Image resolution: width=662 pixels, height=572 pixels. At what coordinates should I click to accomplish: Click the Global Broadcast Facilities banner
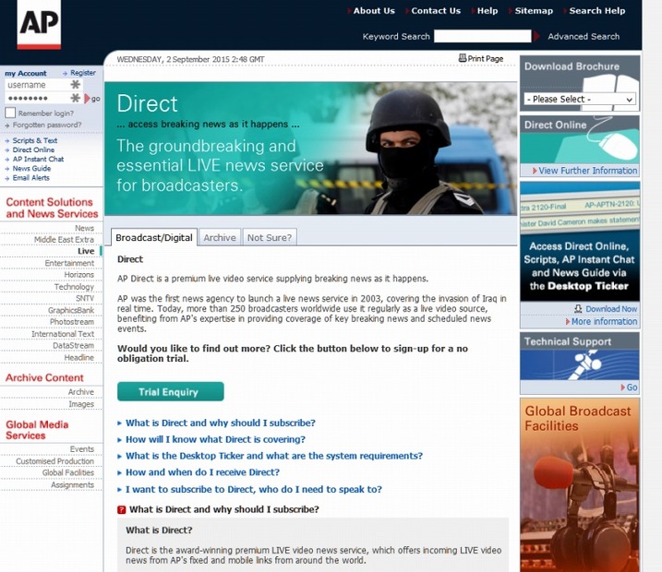[x=580, y=485]
